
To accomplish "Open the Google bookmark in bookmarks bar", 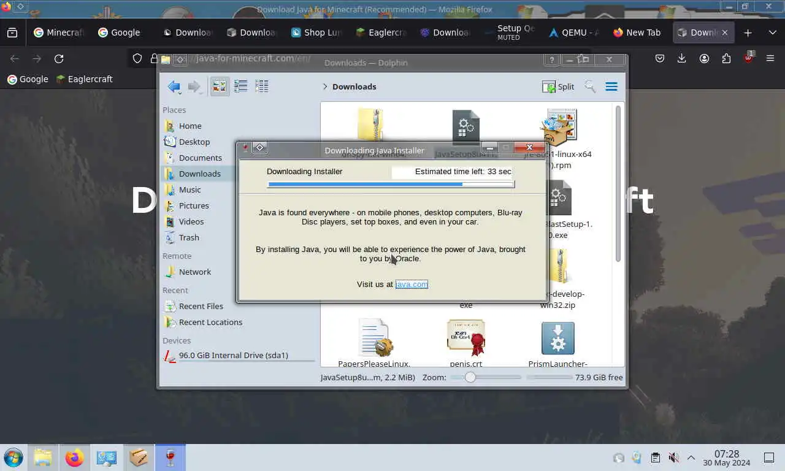I will pyautogui.click(x=28, y=79).
